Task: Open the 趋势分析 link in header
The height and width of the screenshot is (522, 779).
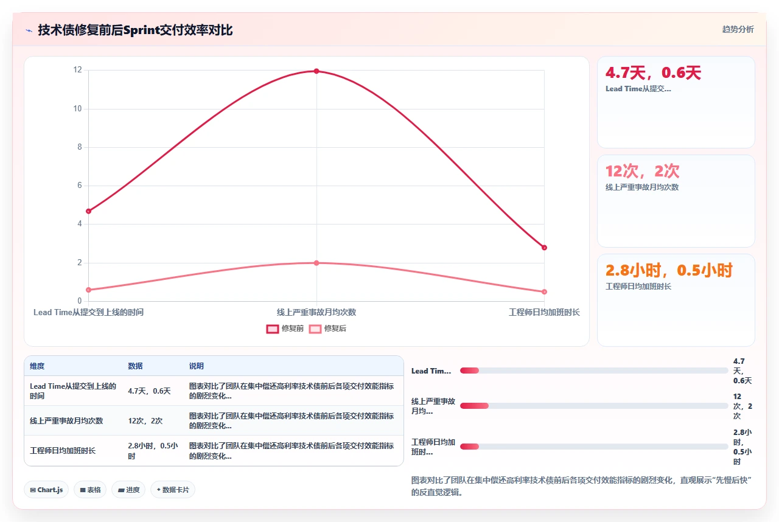Action: tap(738, 29)
